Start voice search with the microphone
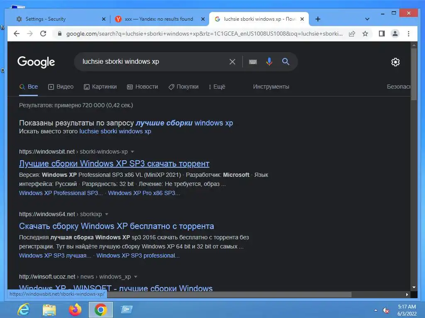 (x=269, y=62)
